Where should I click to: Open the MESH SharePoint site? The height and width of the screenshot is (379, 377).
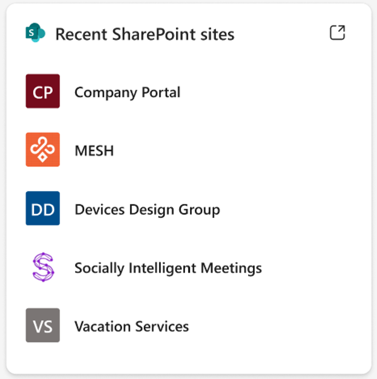click(94, 150)
